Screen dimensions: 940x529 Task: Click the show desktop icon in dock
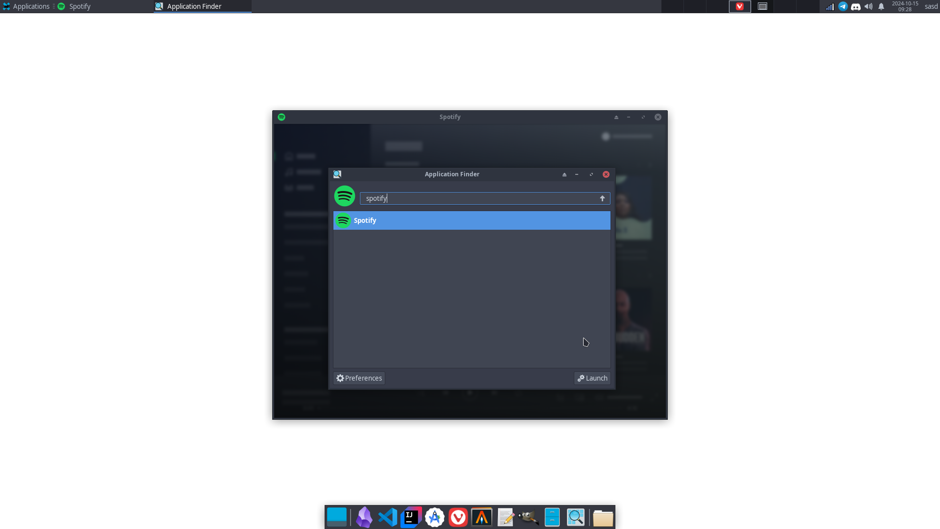pyautogui.click(x=337, y=517)
